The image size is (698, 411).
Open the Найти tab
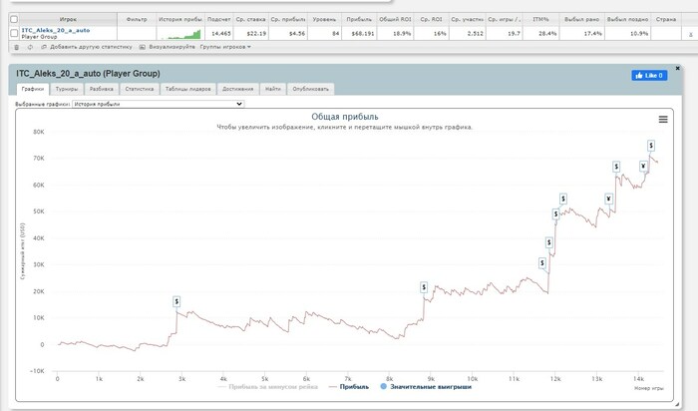(x=273, y=89)
